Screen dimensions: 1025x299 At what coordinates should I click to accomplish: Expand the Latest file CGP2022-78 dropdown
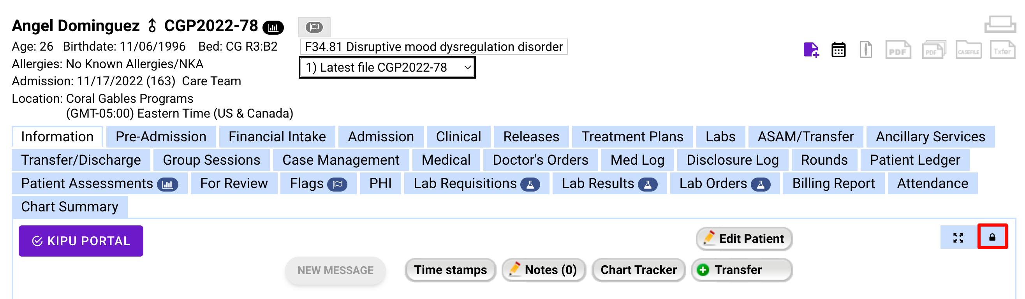tap(387, 68)
